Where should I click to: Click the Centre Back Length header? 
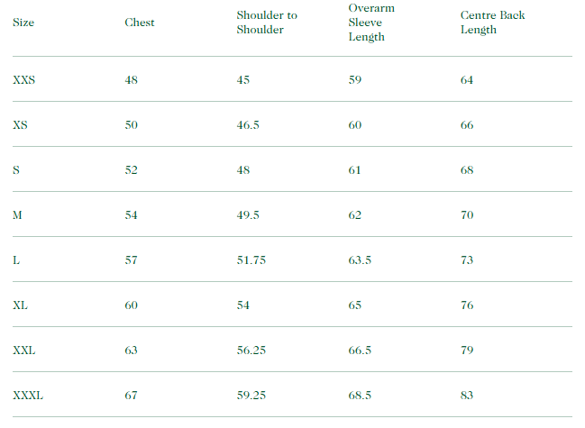click(x=492, y=23)
